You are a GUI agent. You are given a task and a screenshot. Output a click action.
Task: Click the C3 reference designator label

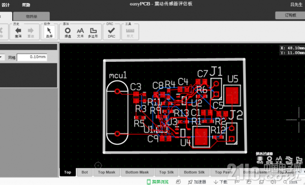point(136,87)
